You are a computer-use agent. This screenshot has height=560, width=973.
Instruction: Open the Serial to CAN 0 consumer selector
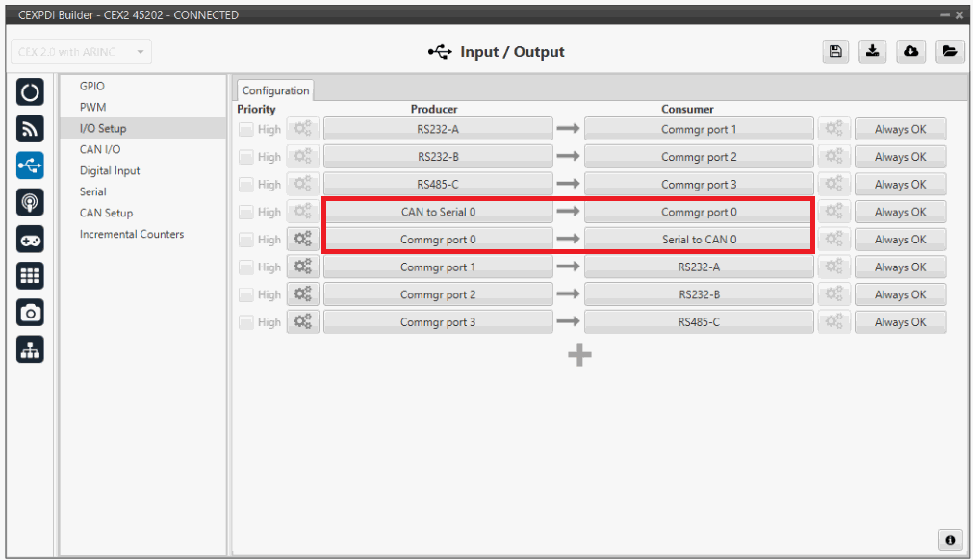coord(699,240)
